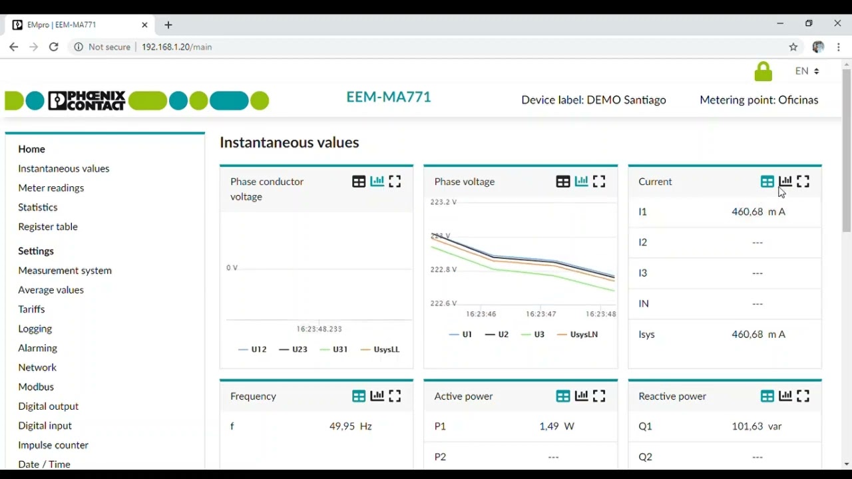Image resolution: width=852 pixels, height=479 pixels.
Task: Toggle U23 series in legend
Action: pos(294,349)
